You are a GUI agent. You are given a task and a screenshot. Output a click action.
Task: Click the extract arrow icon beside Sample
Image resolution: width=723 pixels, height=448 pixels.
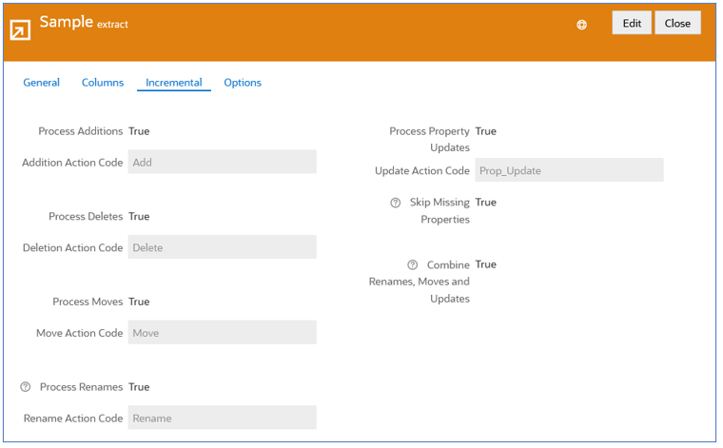tap(20, 29)
